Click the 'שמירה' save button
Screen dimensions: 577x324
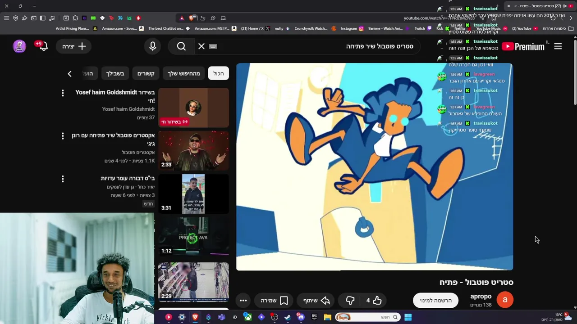[x=274, y=300]
